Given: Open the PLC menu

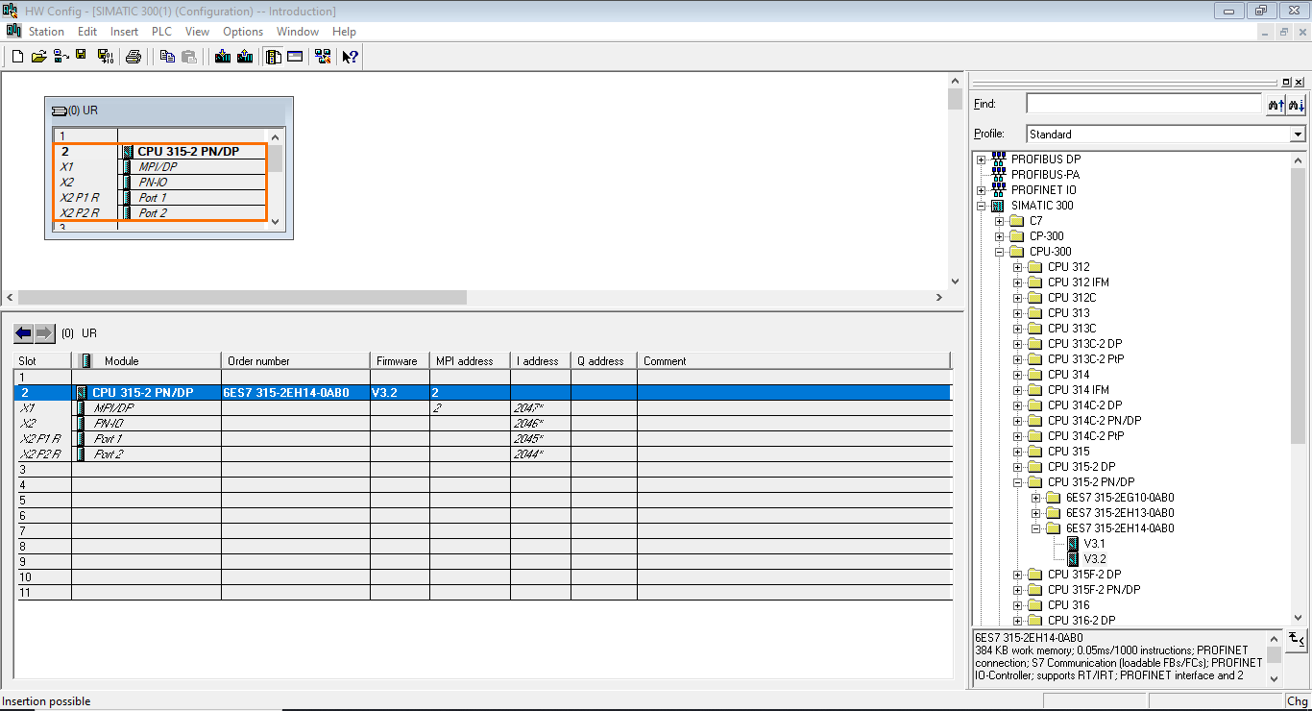Looking at the screenshot, I should click(x=161, y=32).
